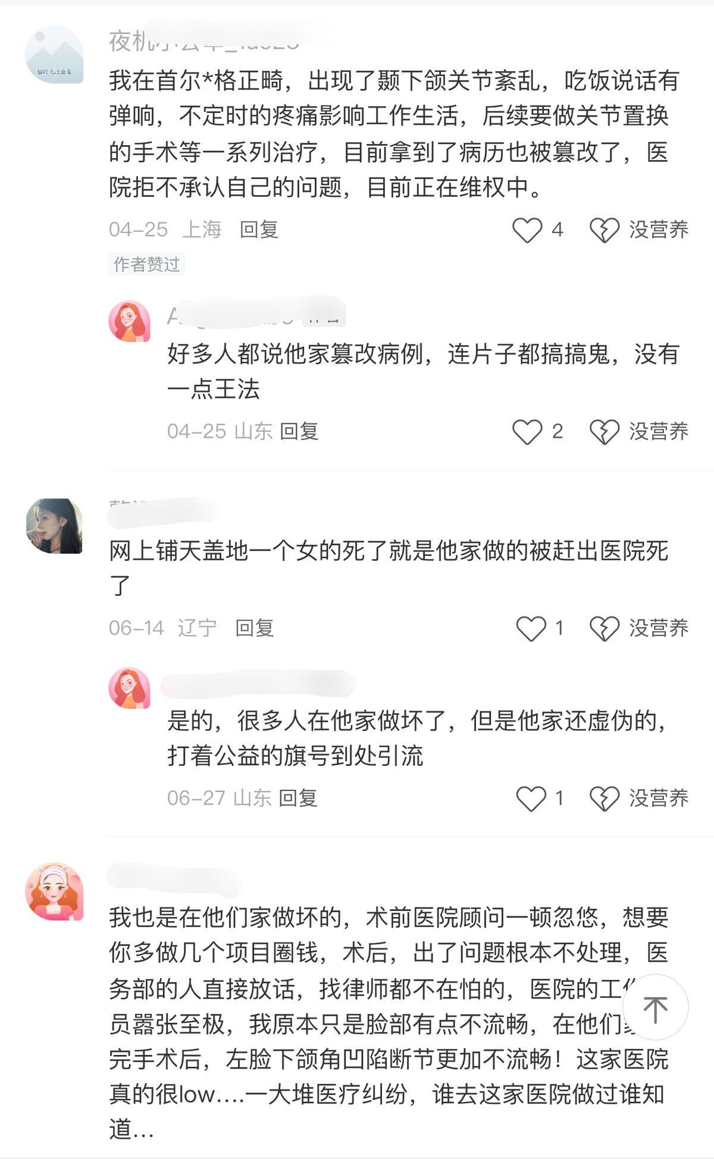Tap broken heart on 04-25 Shandong reply
This screenshot has width=714, height=1159.
(x=605, y=432)
